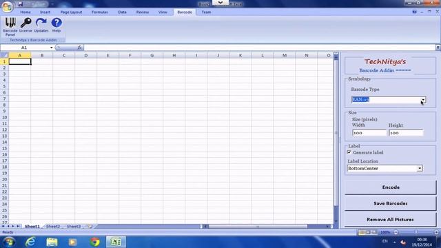Open the Barcode Panel tool
The height and width of the screenshot is (248, 441).
tap(10, 27)
